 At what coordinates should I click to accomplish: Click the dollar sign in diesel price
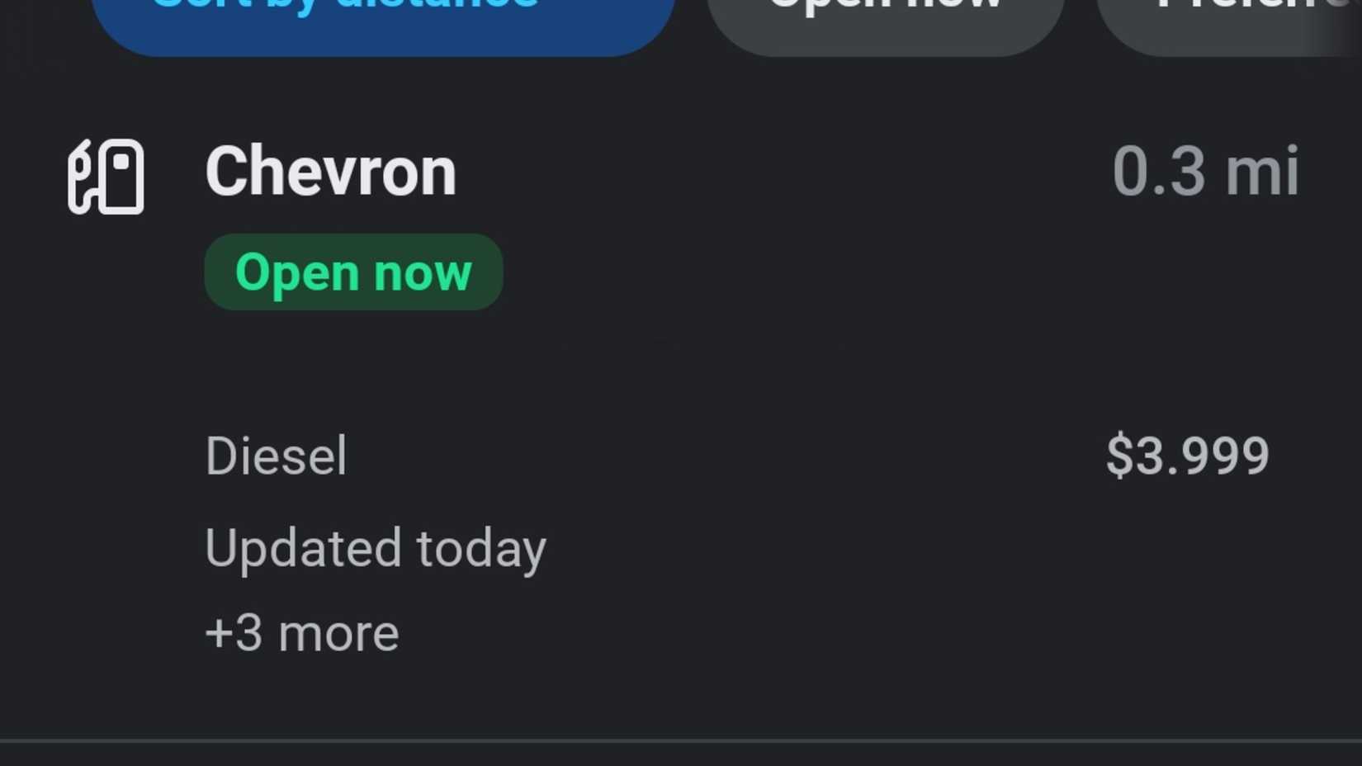pos(1120,456)
